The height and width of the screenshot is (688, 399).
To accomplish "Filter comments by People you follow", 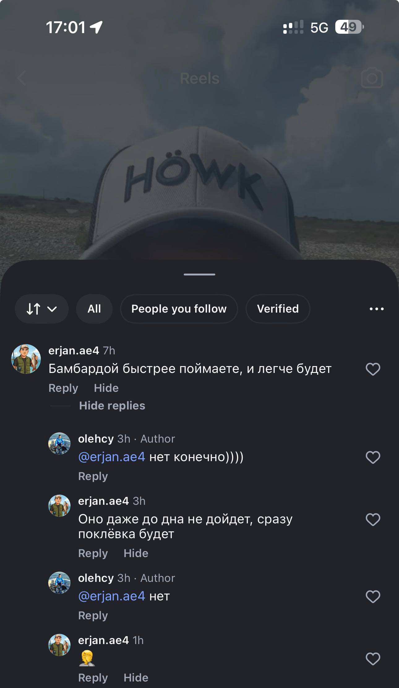I will pos(179,309).
